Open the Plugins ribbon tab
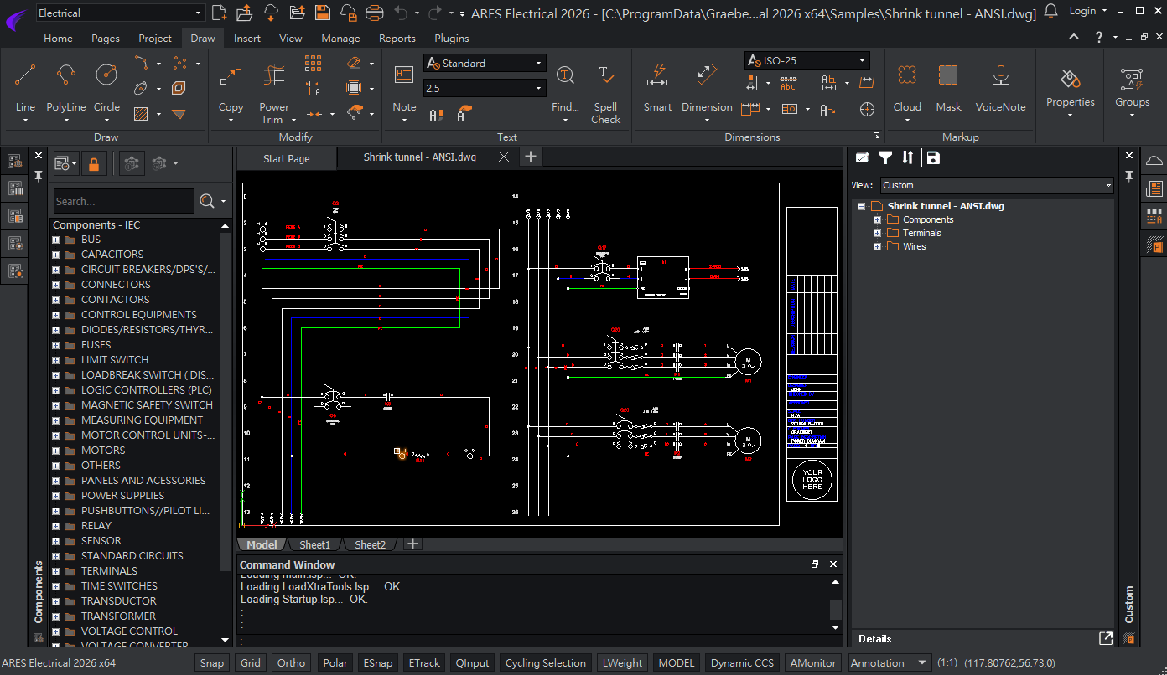1167x675 pixels. (451, 38)
